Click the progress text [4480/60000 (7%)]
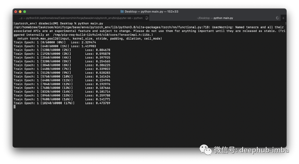This screenshot has width=299, height=164. [x=56, y=69]
